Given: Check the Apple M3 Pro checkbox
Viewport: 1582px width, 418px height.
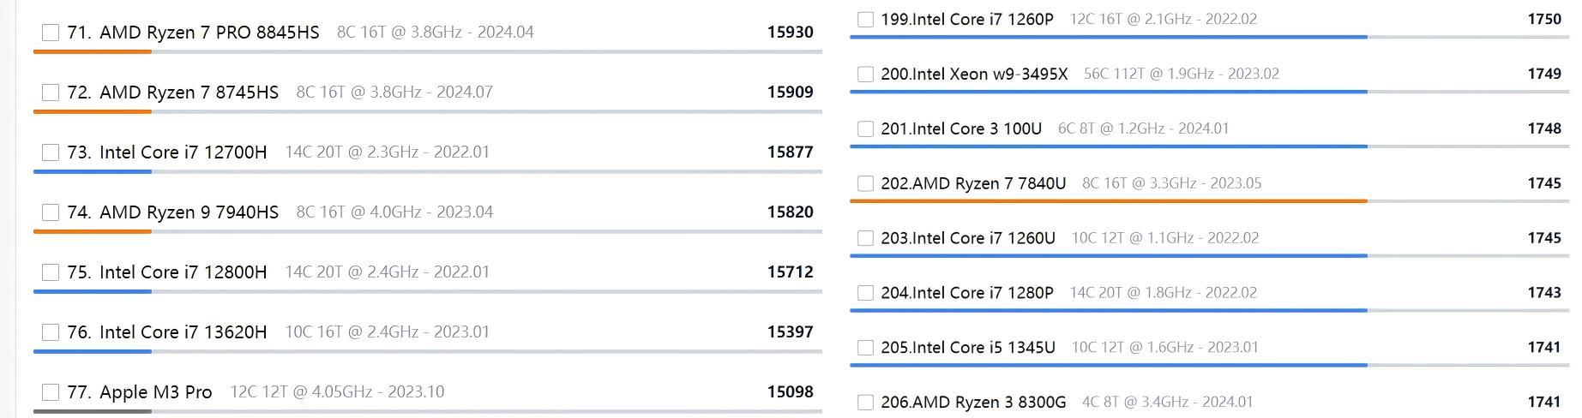Looking at the screenshot, I should pos(51,392).
